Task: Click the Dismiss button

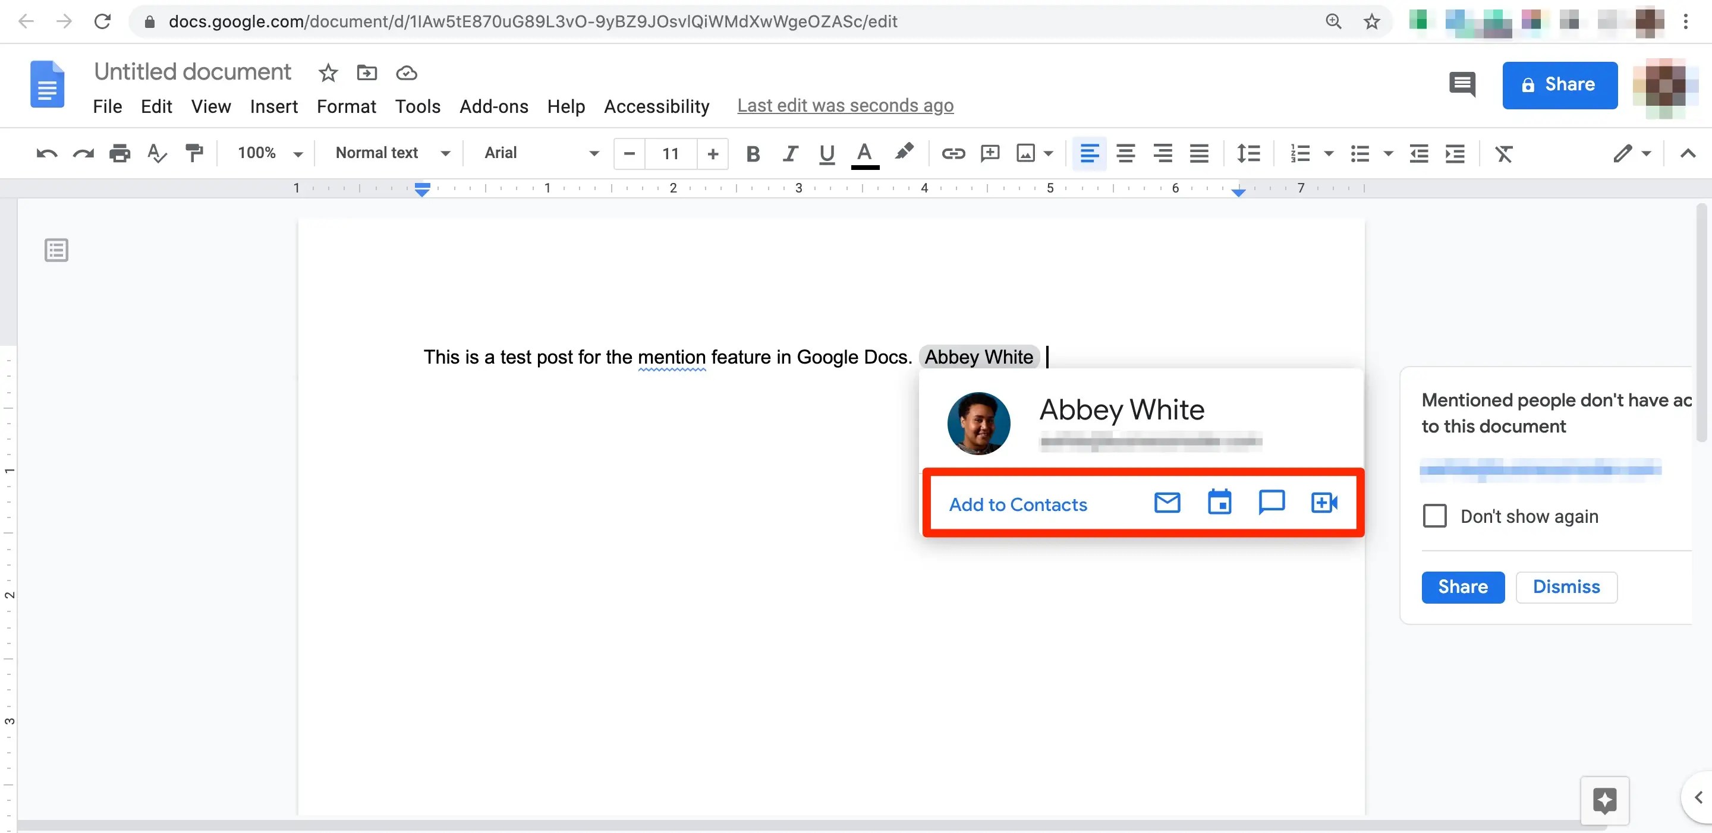Action: point(1566,587)
